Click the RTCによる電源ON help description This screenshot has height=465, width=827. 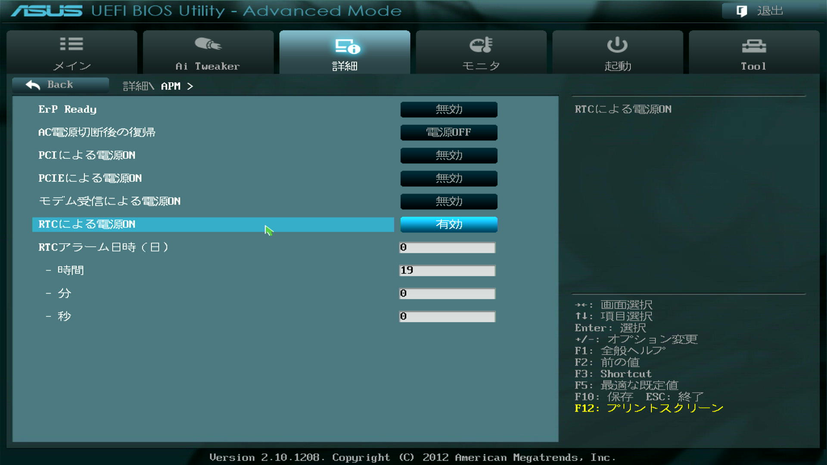pos(623,109)
